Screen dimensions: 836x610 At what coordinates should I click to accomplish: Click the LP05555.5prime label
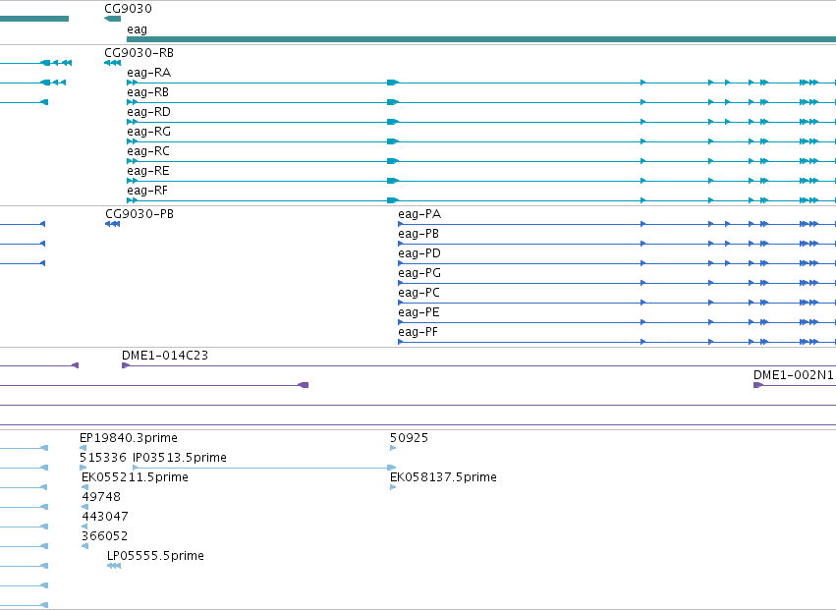tap(155, 556)
